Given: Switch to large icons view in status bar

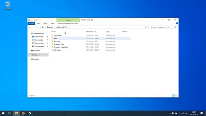Looking at the screenshot, I should coord(176,96).
